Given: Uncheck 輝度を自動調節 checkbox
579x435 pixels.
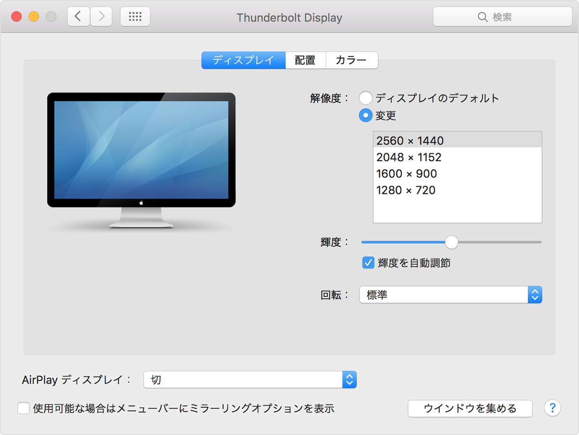Looking at the screenshot, I should coord(368,263).
